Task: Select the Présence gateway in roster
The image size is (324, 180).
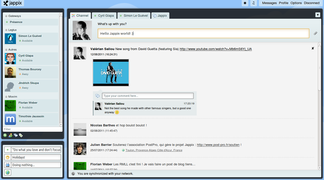Action: [x=31, y=22]
